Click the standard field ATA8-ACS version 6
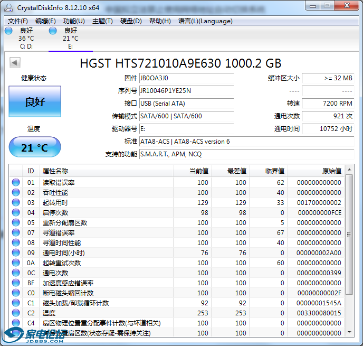Image resolution: width=363 pixels, height=346 pixels. tap(247, 142)
